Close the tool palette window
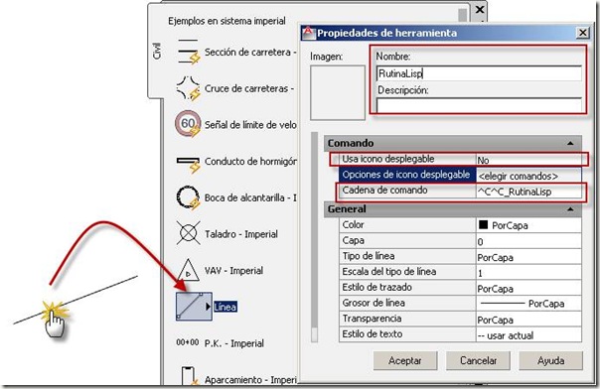600x389 pixels. [480, 10]
